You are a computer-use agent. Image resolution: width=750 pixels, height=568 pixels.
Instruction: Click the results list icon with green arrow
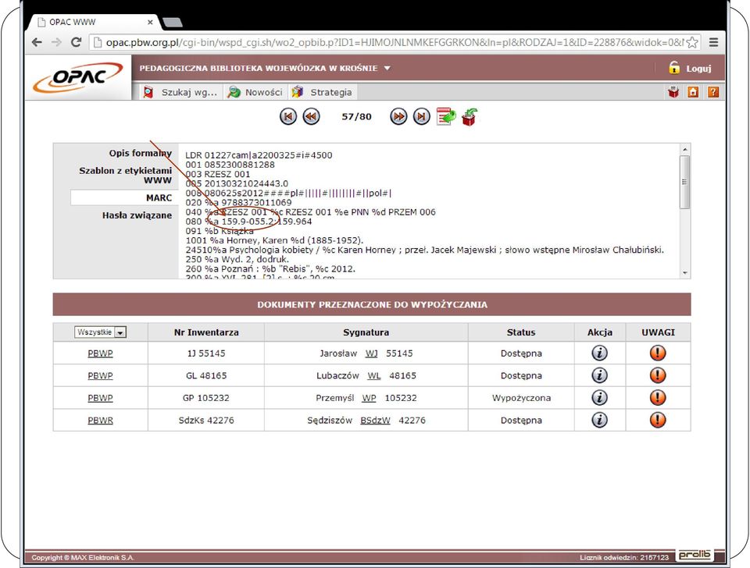coord(446,116)
